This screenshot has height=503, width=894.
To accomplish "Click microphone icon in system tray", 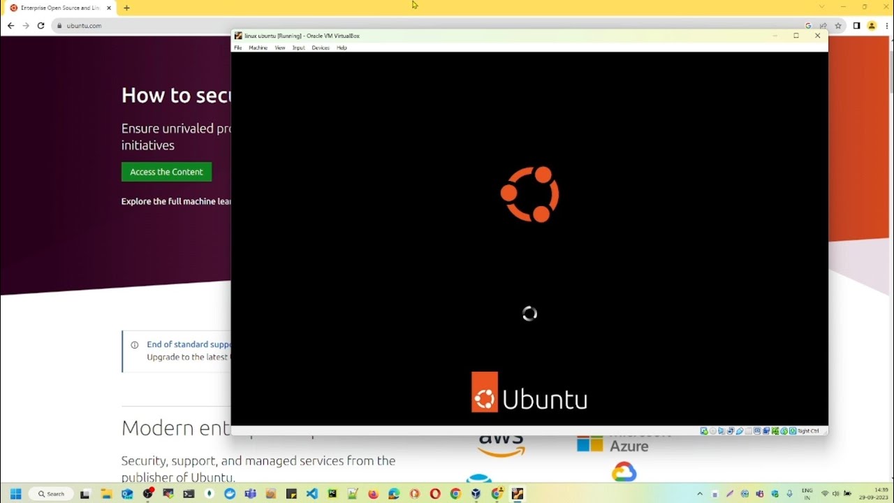I will tap(789, 494).
